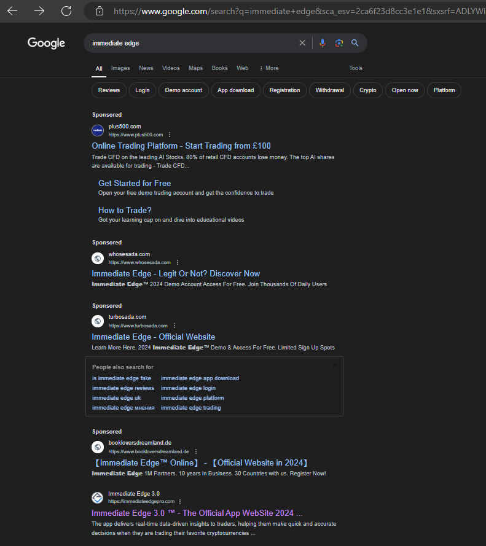Switch to the News tab

146,68
